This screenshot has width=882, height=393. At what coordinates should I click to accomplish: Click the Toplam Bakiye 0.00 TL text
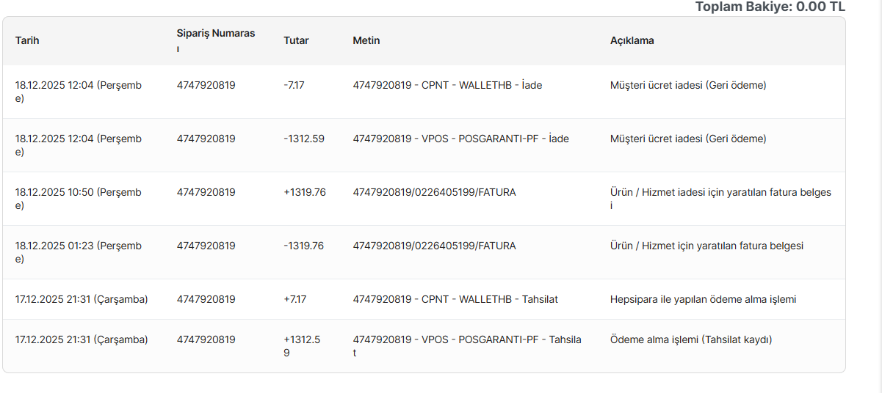[x=770, y=7]
